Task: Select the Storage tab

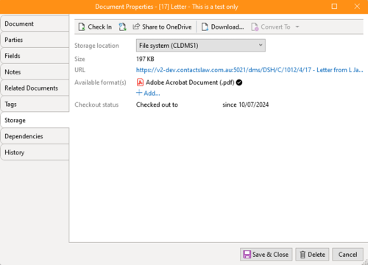Action: pos(35,120)
